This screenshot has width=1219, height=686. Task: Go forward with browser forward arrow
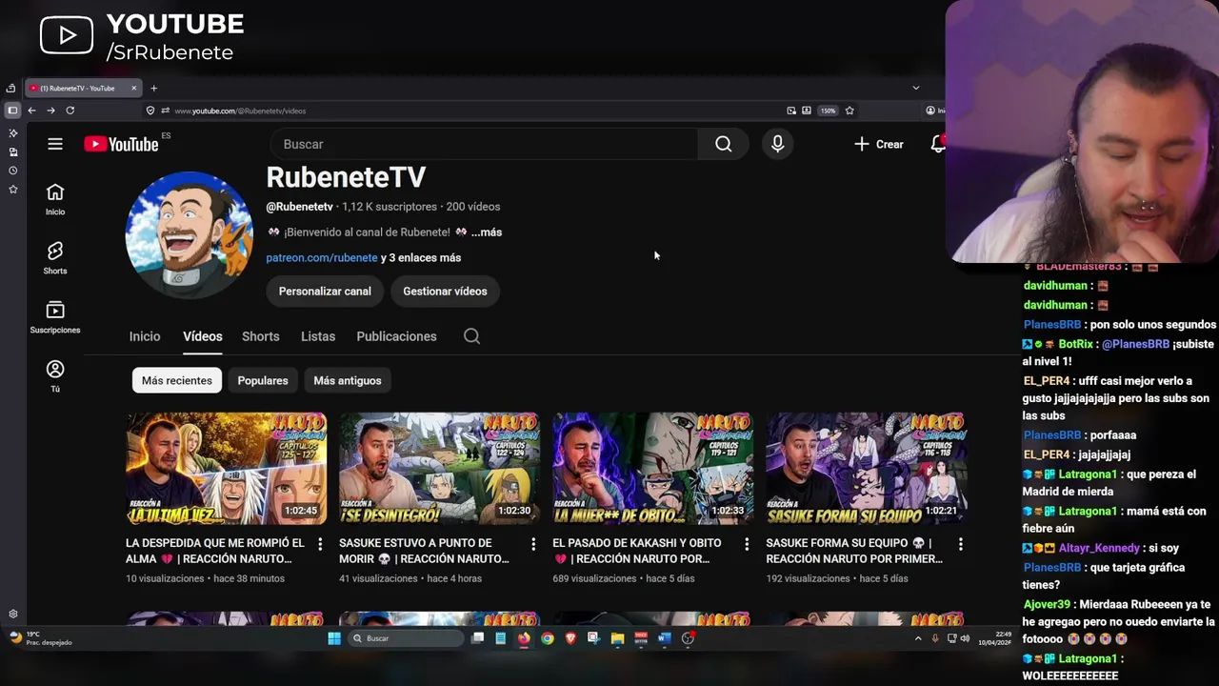point(50,111)
